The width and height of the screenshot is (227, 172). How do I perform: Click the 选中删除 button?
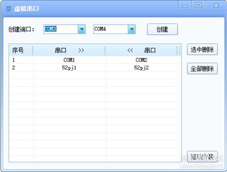(x=202, y=49)
